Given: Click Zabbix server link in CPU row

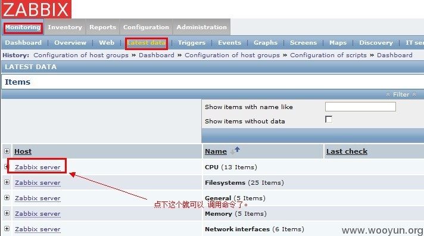Looking at the screenshot, I should [38, 167].
